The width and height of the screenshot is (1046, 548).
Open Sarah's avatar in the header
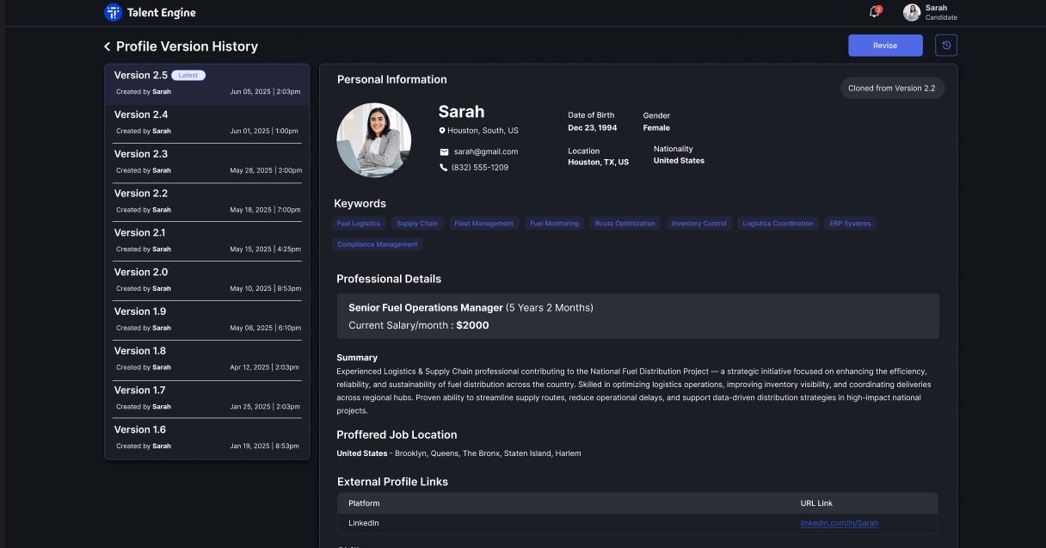click(912, 12)
